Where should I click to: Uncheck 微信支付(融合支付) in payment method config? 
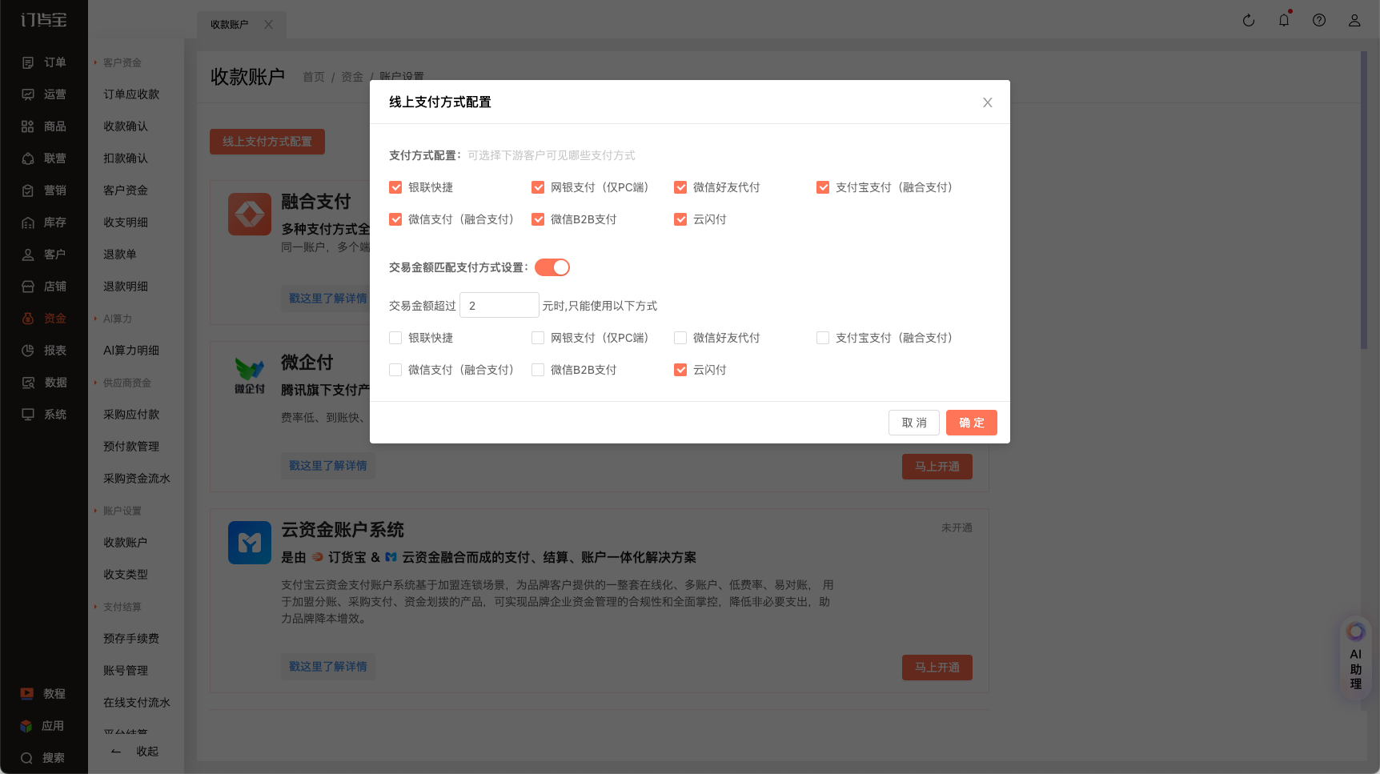click(395, 219)
